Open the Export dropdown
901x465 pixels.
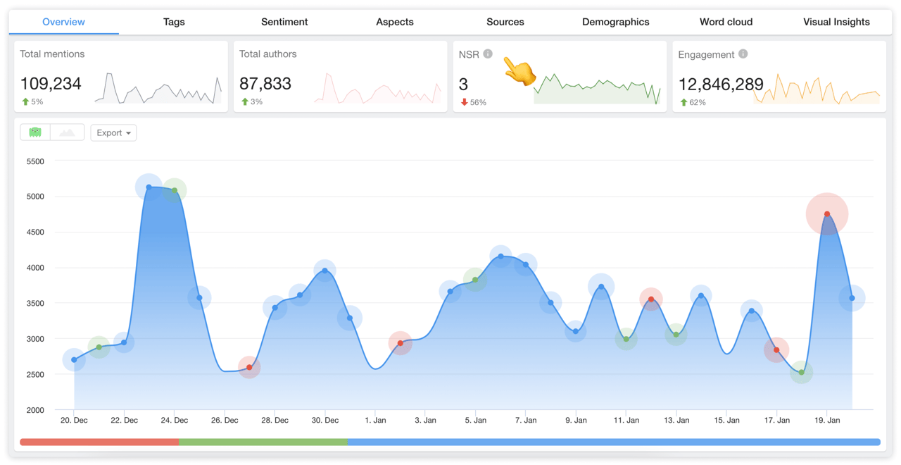113,132
